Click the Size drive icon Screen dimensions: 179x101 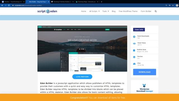(x=134, y=64)
